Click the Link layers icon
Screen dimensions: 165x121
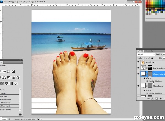tap(148, 99)
